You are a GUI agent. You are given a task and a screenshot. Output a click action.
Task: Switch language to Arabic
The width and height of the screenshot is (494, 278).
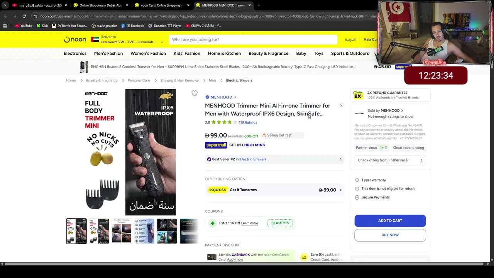(350, 39)
